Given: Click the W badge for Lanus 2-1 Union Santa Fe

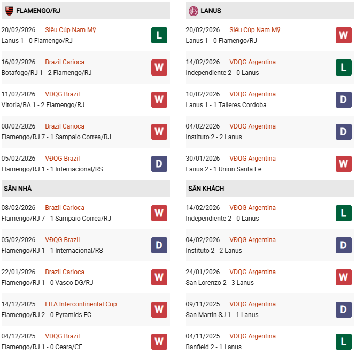Looking at the screenshot, I should coord(343,164).
